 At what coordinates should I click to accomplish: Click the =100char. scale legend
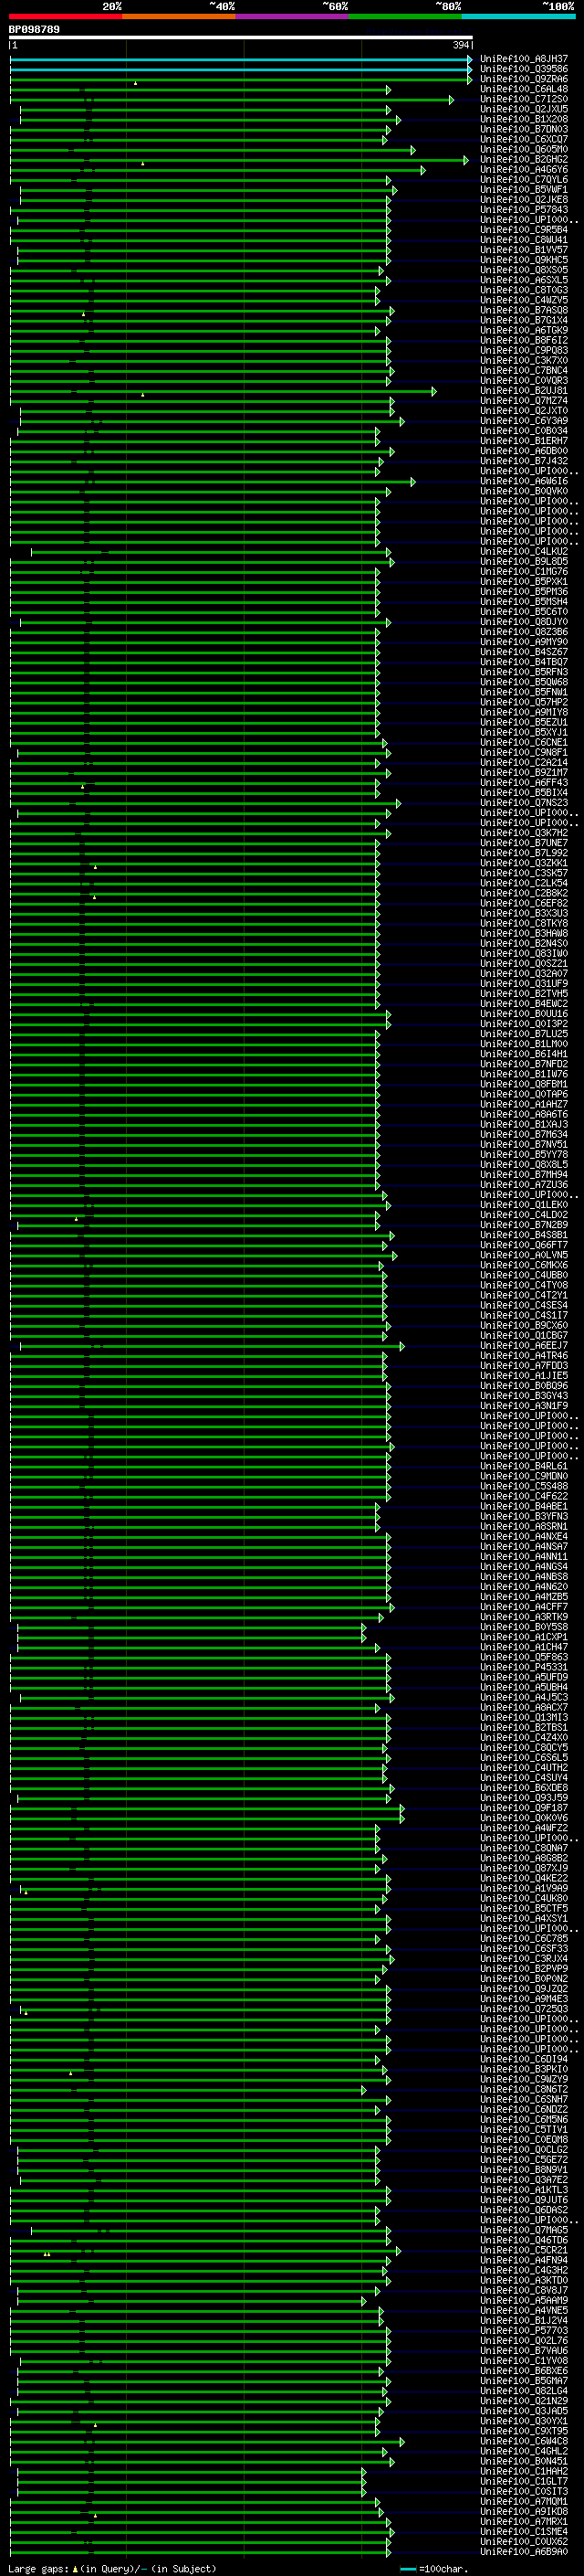pos(435,2570)
